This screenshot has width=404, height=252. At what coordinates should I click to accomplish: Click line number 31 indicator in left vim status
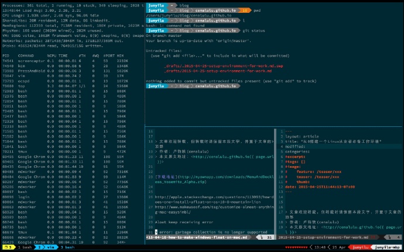pyautogui.click(x=269, y=237)
